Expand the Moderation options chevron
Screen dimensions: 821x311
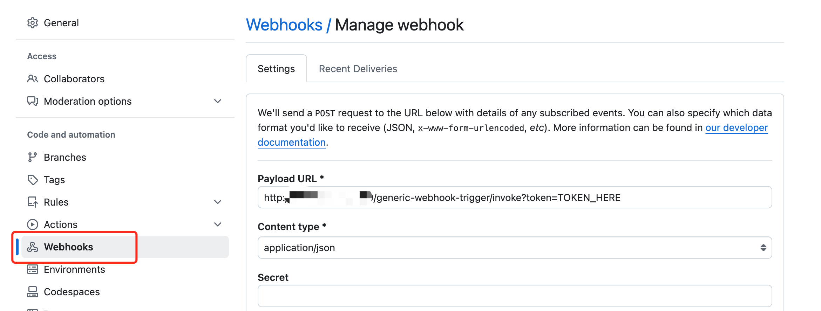[x=218, y=101]
